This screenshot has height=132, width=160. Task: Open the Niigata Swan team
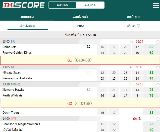point(12,73)
